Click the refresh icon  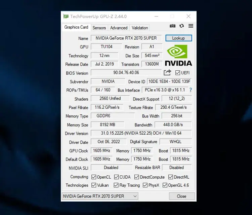point(182,26)
